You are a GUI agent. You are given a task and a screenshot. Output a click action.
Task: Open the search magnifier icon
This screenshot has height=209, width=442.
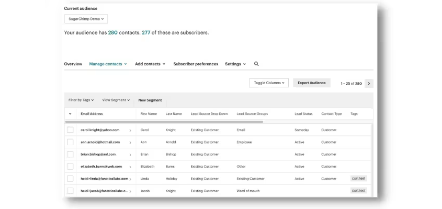click(256, 64)
